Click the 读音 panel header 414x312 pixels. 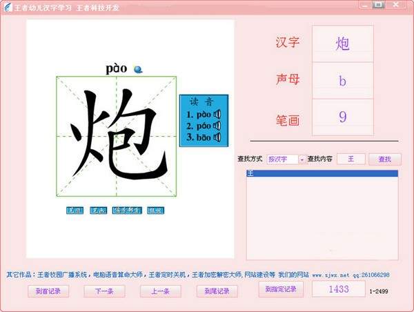201,102
